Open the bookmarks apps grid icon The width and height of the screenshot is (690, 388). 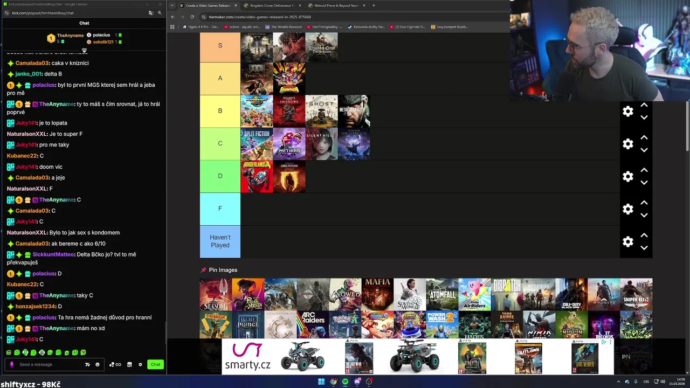click(173, 26)
